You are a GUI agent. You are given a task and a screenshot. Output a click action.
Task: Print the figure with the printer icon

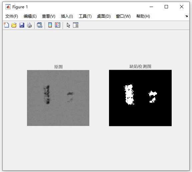tap(29, 25)
